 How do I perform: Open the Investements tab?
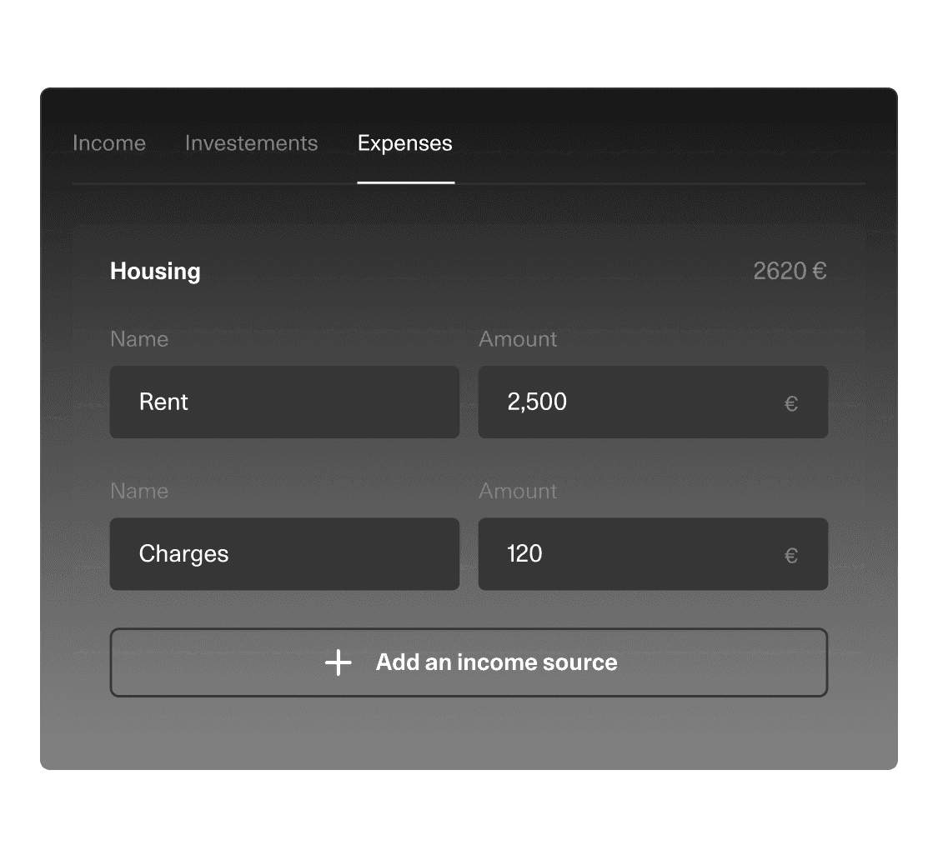pos(251,143)
